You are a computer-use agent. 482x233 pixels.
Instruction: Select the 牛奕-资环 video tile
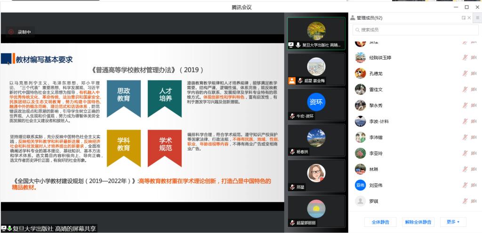[316, 104]
